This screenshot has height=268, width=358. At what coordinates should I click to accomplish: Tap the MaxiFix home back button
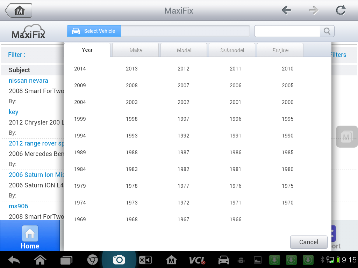coord(19,10)
